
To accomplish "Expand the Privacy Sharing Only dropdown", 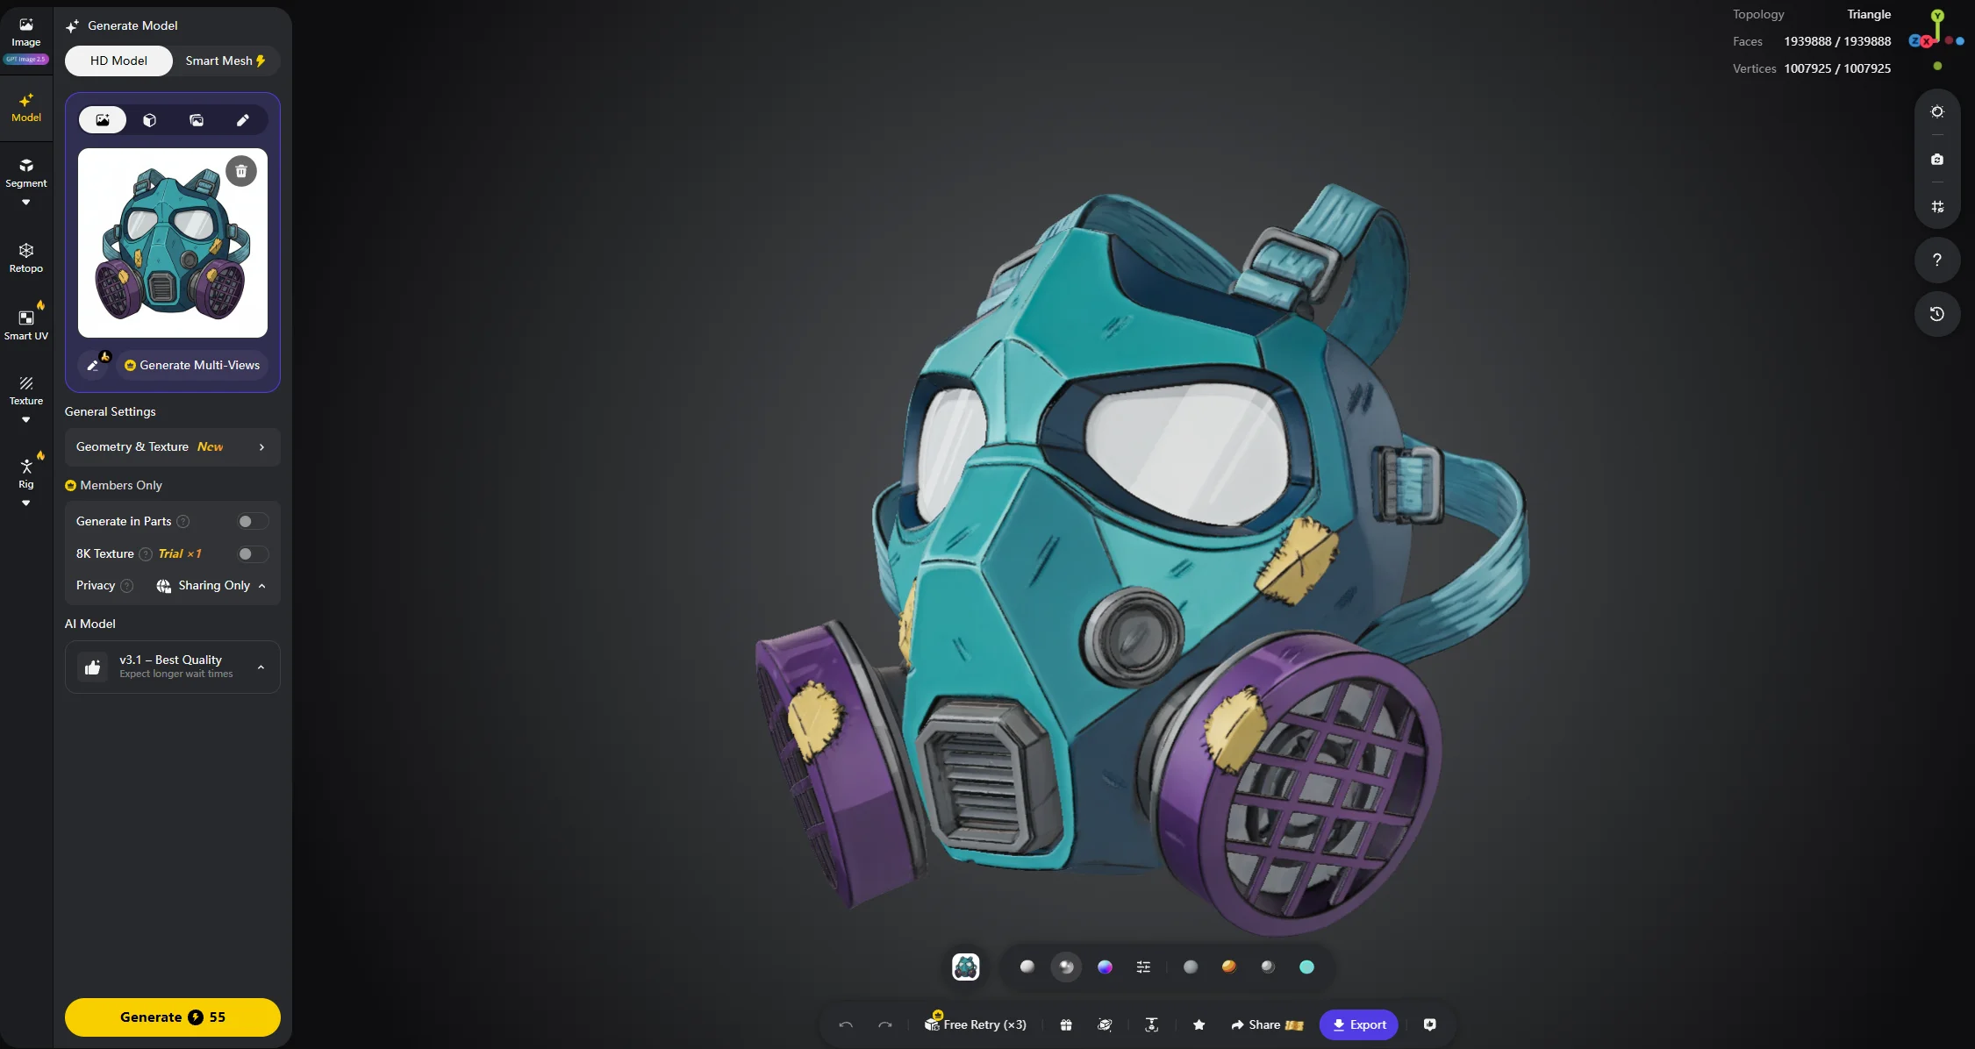I will (211, 586).
